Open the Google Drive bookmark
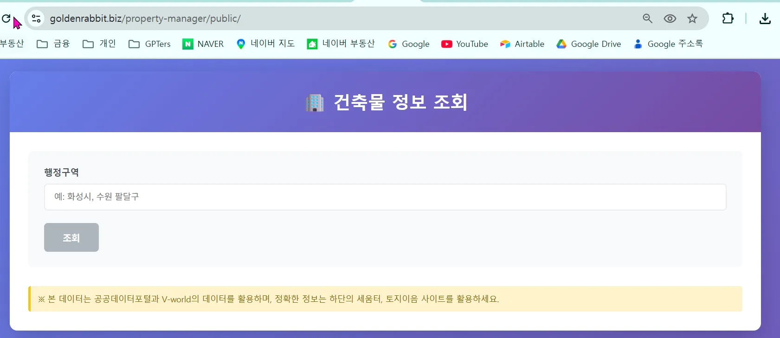The height and width of the screenshot is (338, 780). pyautogui.click(x=589, y=44)
